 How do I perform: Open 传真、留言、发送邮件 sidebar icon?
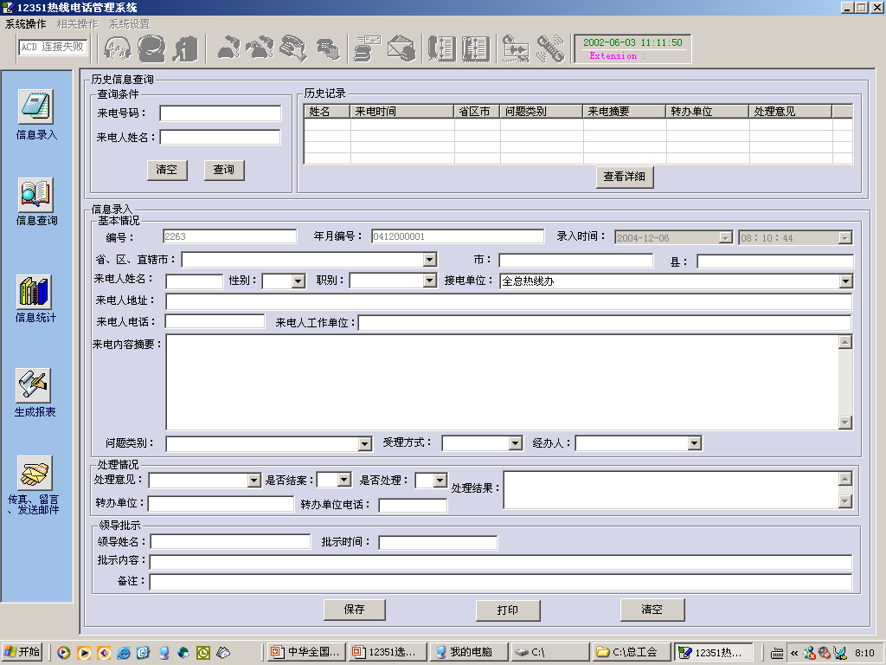point(35,474)
